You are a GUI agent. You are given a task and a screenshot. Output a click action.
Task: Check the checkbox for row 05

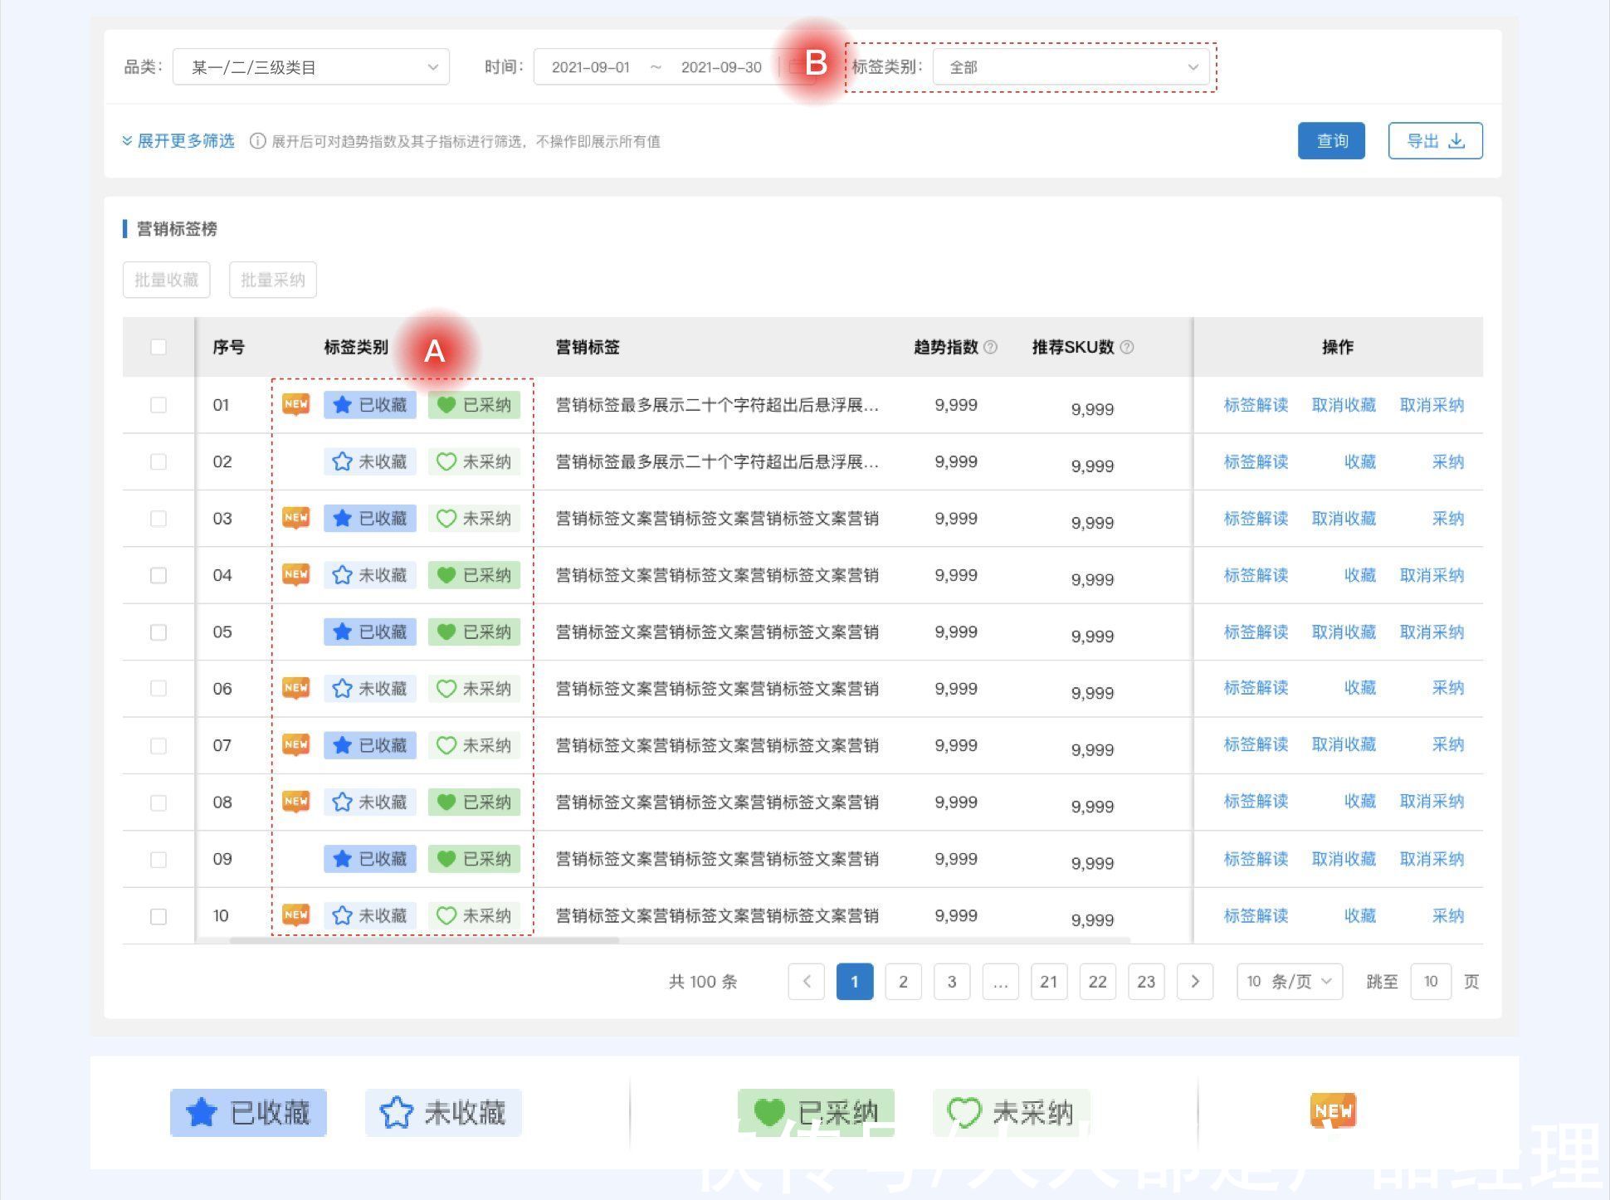(159, 632)
